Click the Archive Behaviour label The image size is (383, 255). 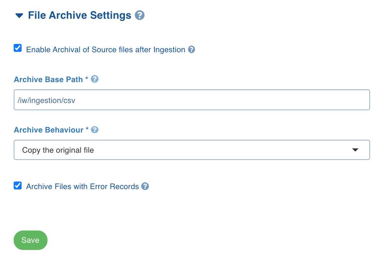49,130
